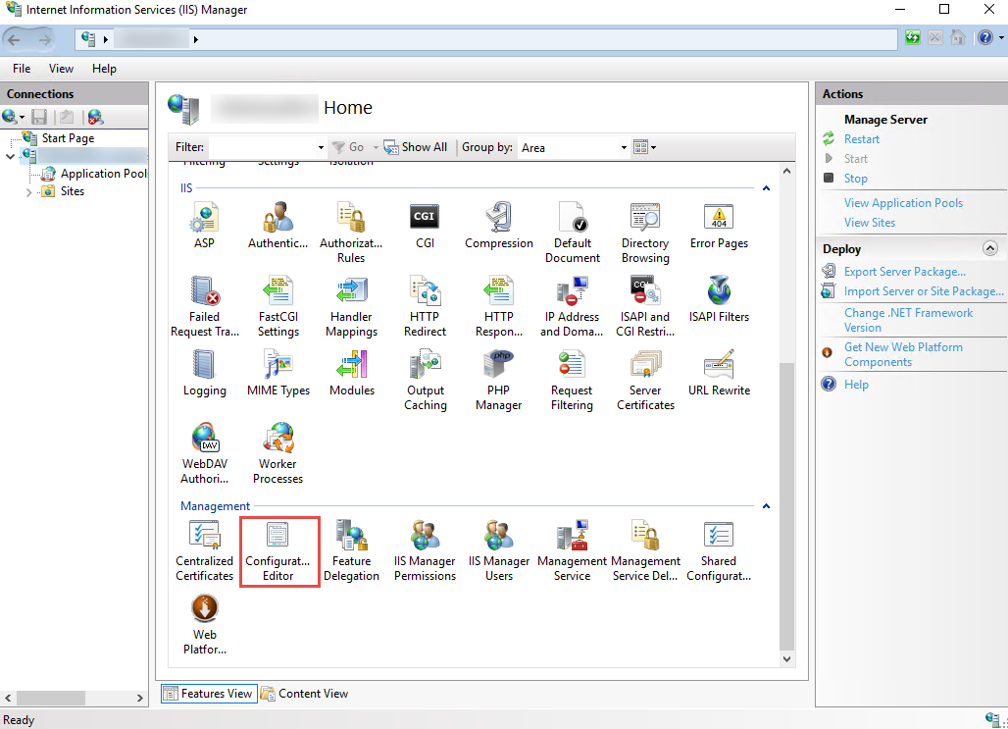Select Application Pools in Connections tree
1008x729 pixels.
[103, 174]
